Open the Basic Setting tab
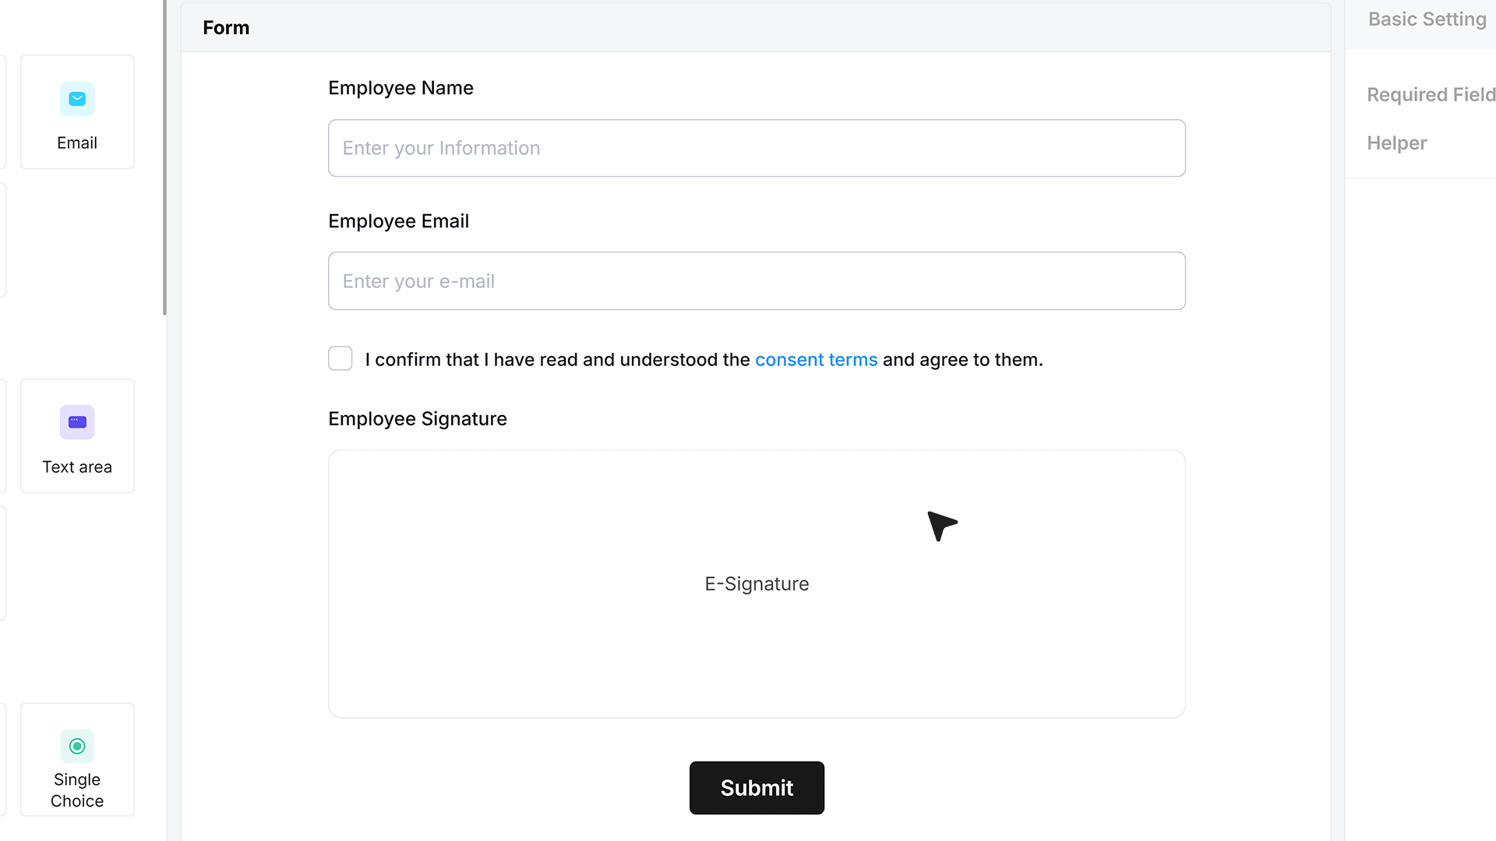The width and height of the screenshot is (1496, 841). coord(1427,19)
